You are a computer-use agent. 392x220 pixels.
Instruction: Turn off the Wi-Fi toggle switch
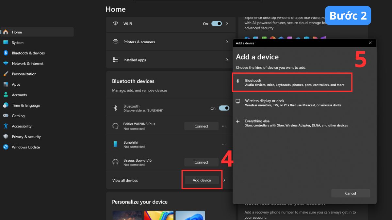click(x=217, y=24)
